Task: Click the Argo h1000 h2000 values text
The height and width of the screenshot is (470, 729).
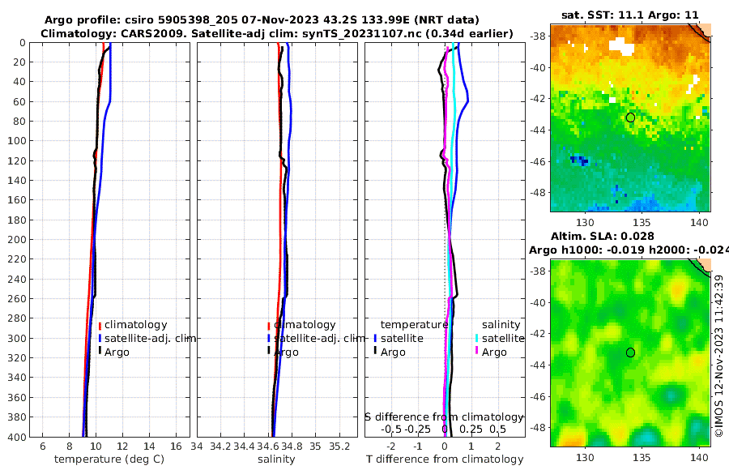Action: [x=629, y=250]
